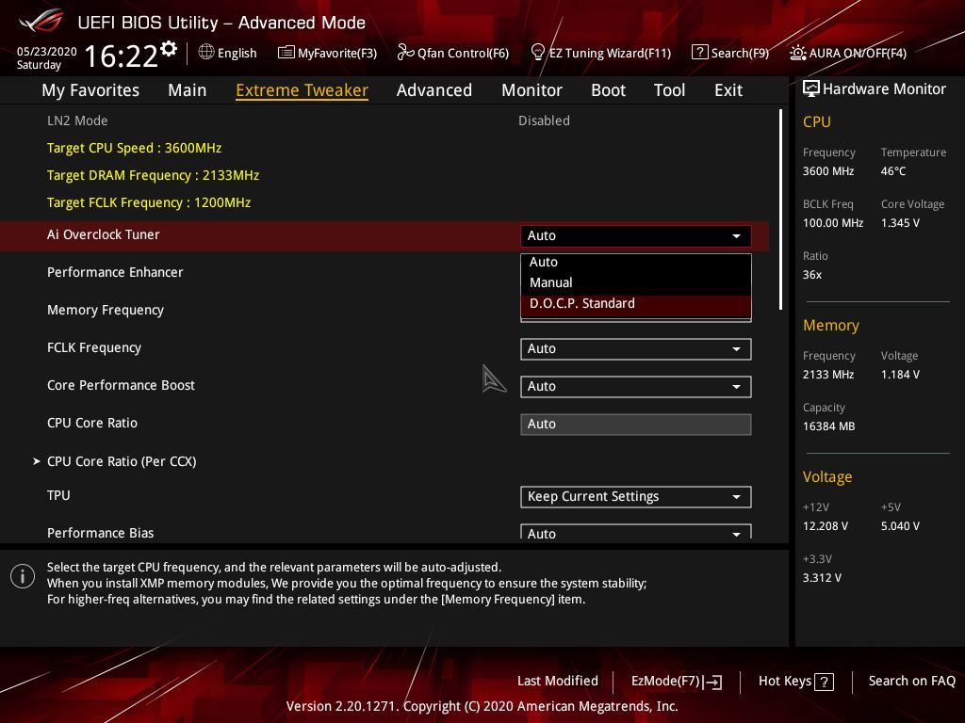
Task: Click the Memory Frequency label
Action: click(106, 310)
